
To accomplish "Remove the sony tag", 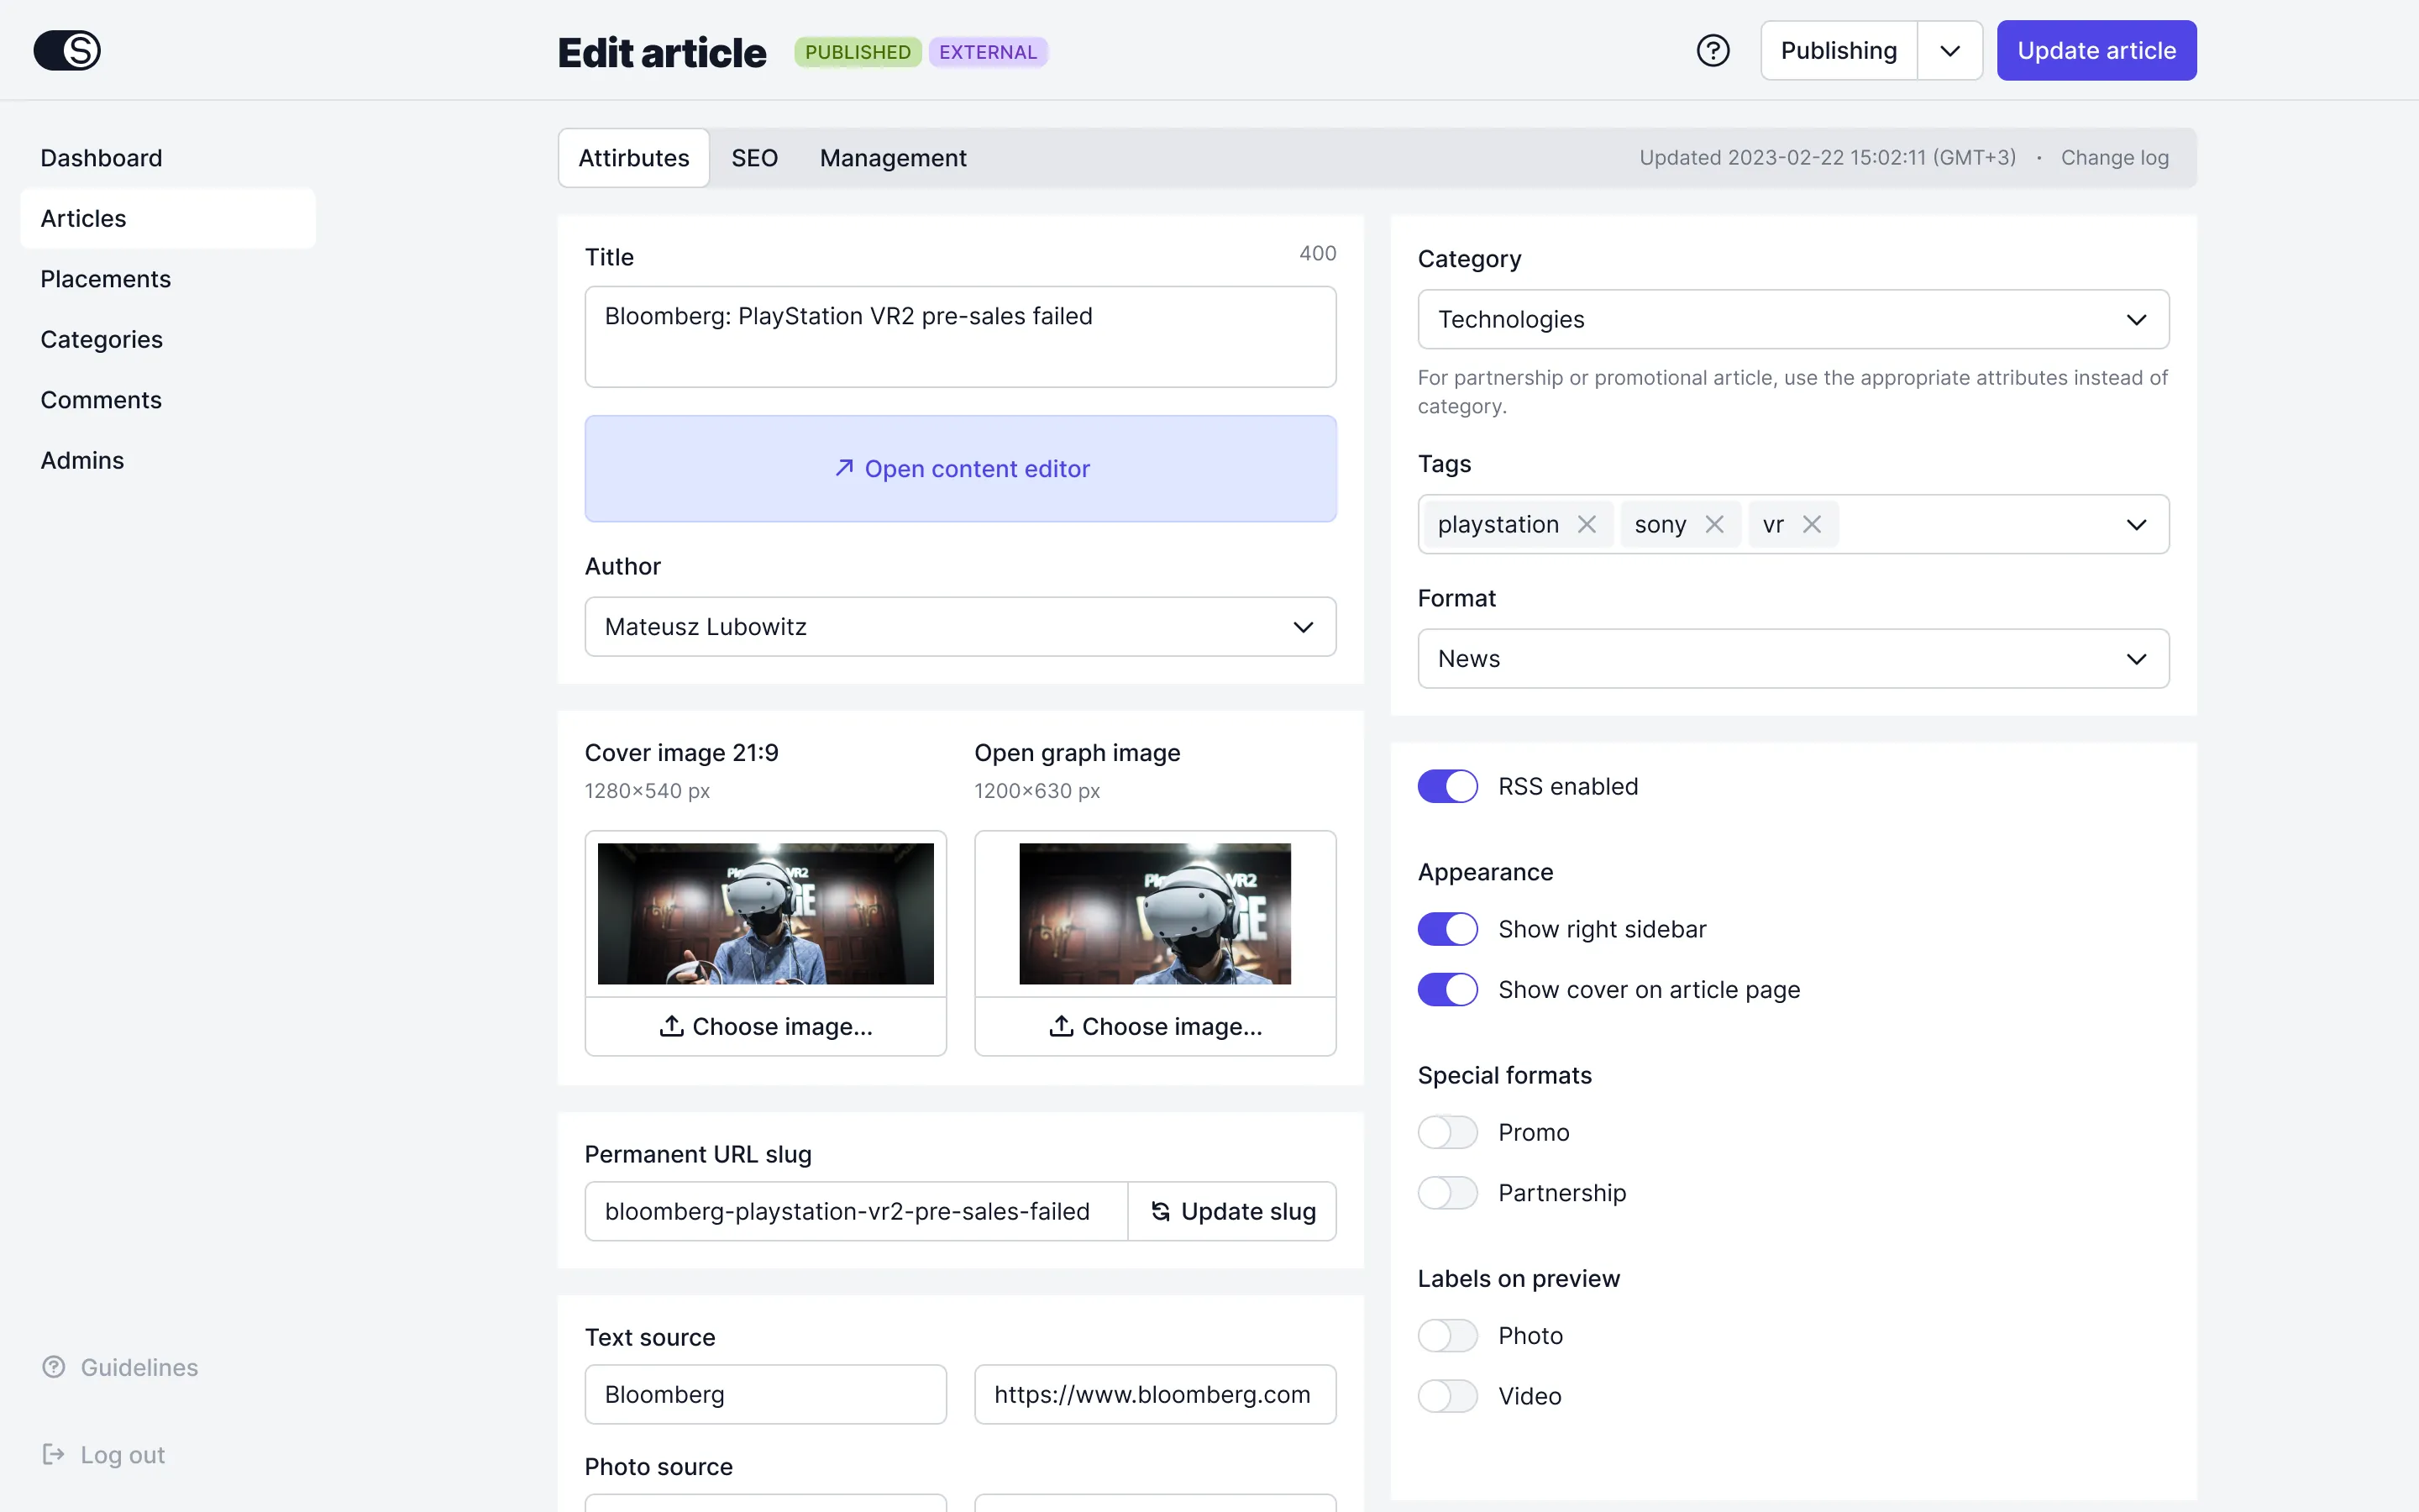I will 1714,524.
